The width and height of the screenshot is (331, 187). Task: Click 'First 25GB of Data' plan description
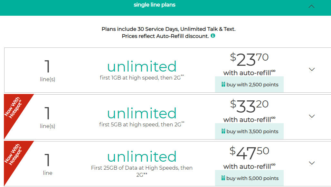pos(142,168)
